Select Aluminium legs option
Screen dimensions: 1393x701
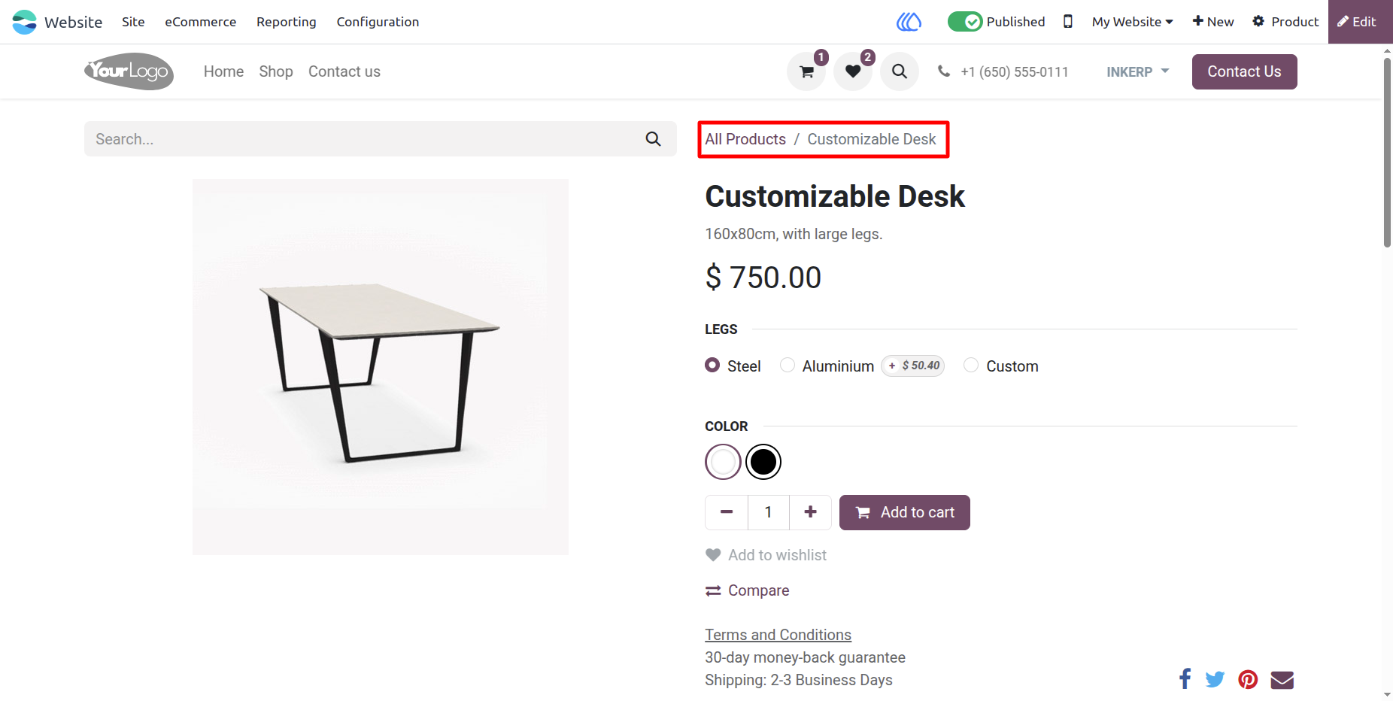[x=788, y=366]
